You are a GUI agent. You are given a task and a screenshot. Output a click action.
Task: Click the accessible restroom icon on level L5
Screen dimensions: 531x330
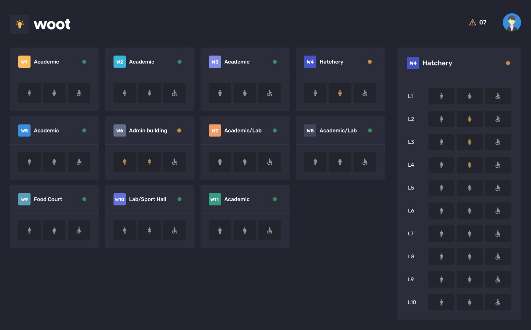coord(498,188)
